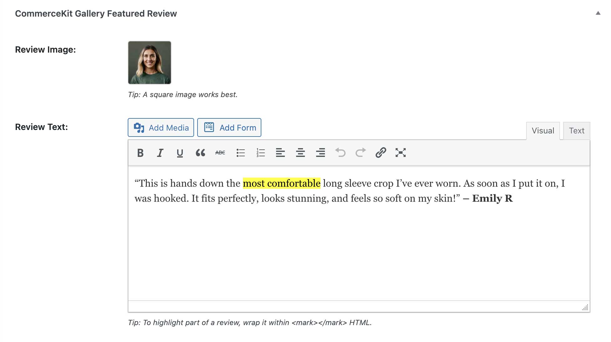
Task: Click the Undo action icon
Action: coord(340,152)
